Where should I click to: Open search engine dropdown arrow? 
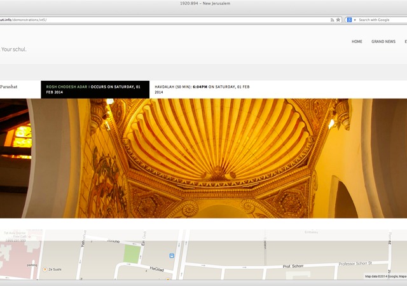(355, 20)
